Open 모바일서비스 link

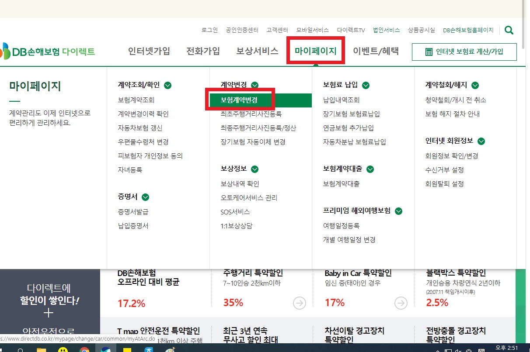tap(312, 30)
